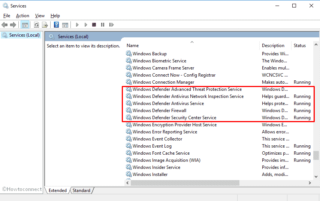The image size is (320, 201).
Task: Click vertical scrollbar down arrow
Action: (x=316, y=177)
